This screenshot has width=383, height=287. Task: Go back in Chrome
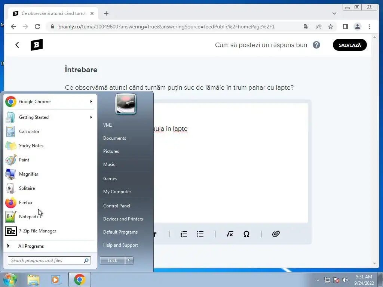(13, 27)
